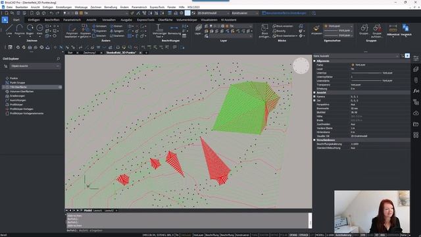Open the Datei menu
Screen dimensions: 421x237
tap(9, 7)
